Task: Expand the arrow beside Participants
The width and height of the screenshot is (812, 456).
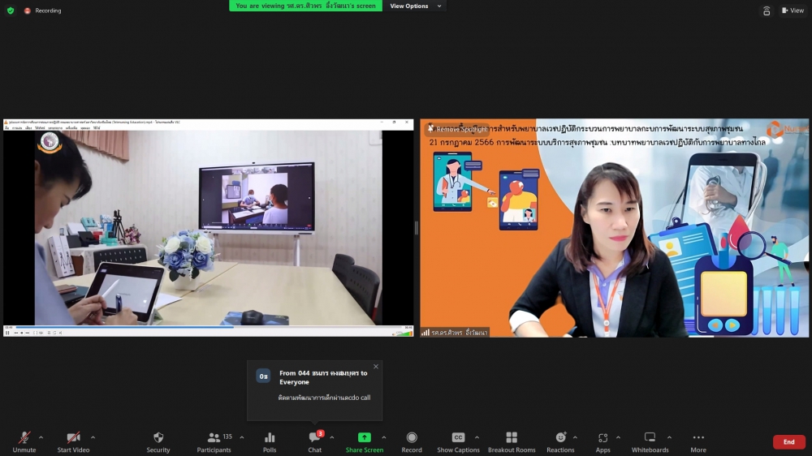Action: [241, 437]
